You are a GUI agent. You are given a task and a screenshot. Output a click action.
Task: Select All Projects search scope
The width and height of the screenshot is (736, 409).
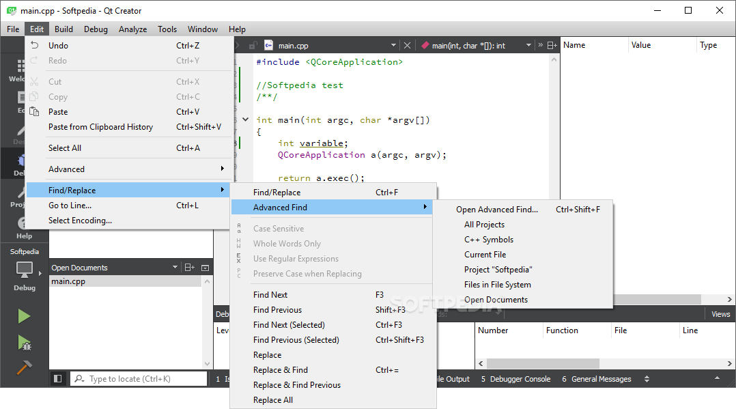(522, 224)
